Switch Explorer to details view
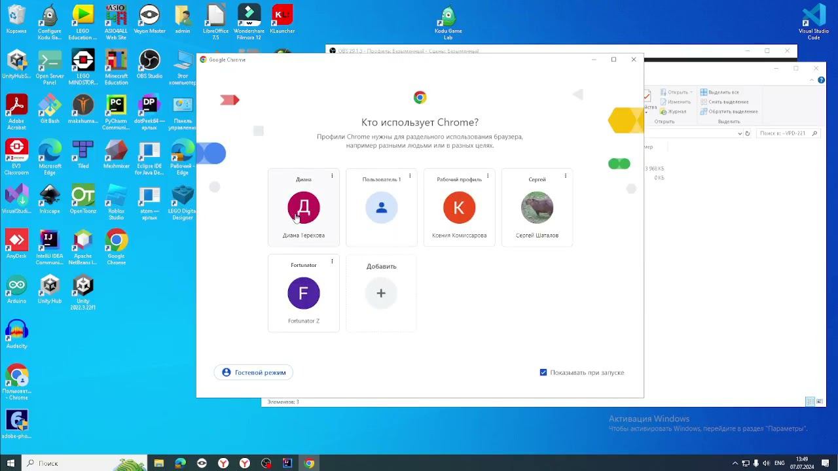The image size is (838, 471). click(810, 402)
